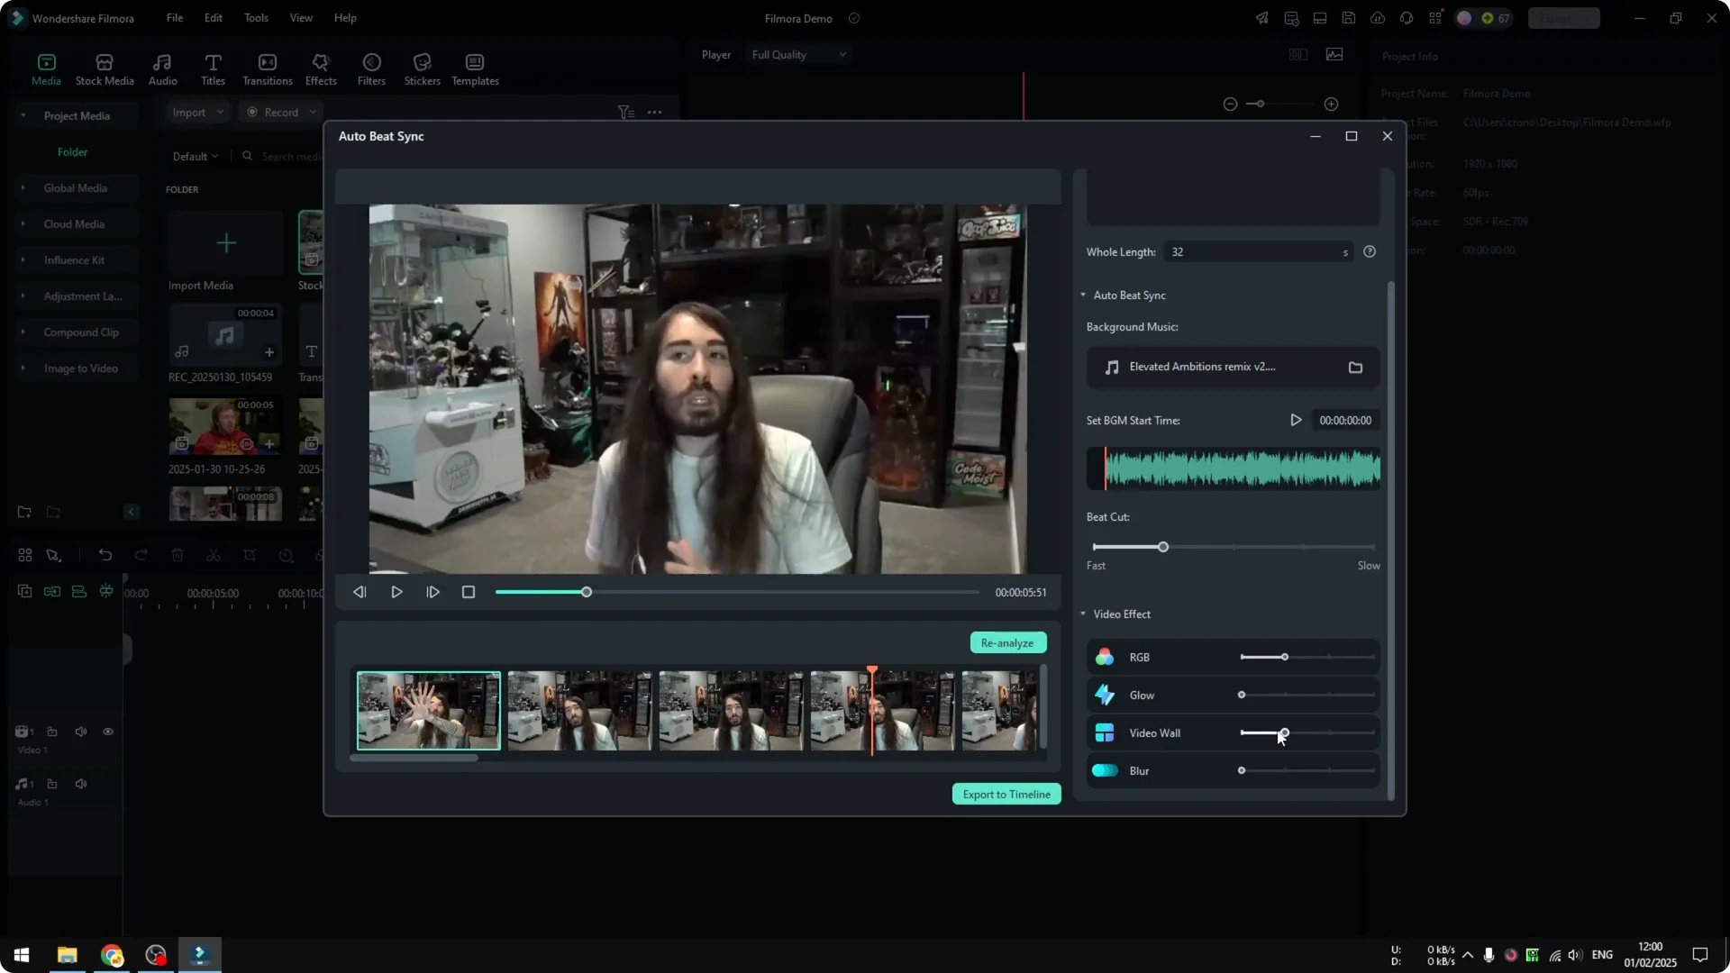The height and width of the screenshot is (973, 1730).
Task: Toggle visibility of the Video 1 track
Action: point(107,732)
